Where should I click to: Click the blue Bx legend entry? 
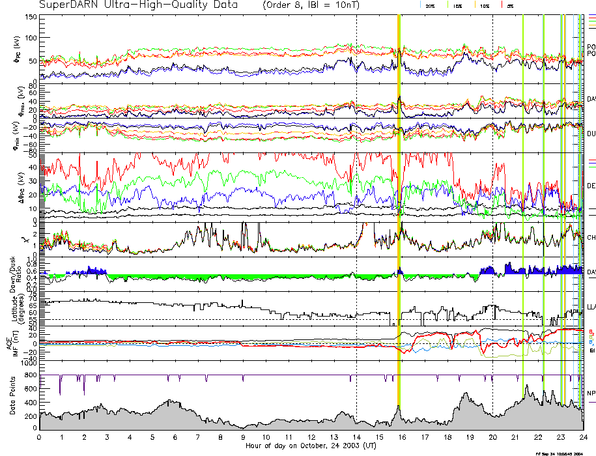coord(591,342)
